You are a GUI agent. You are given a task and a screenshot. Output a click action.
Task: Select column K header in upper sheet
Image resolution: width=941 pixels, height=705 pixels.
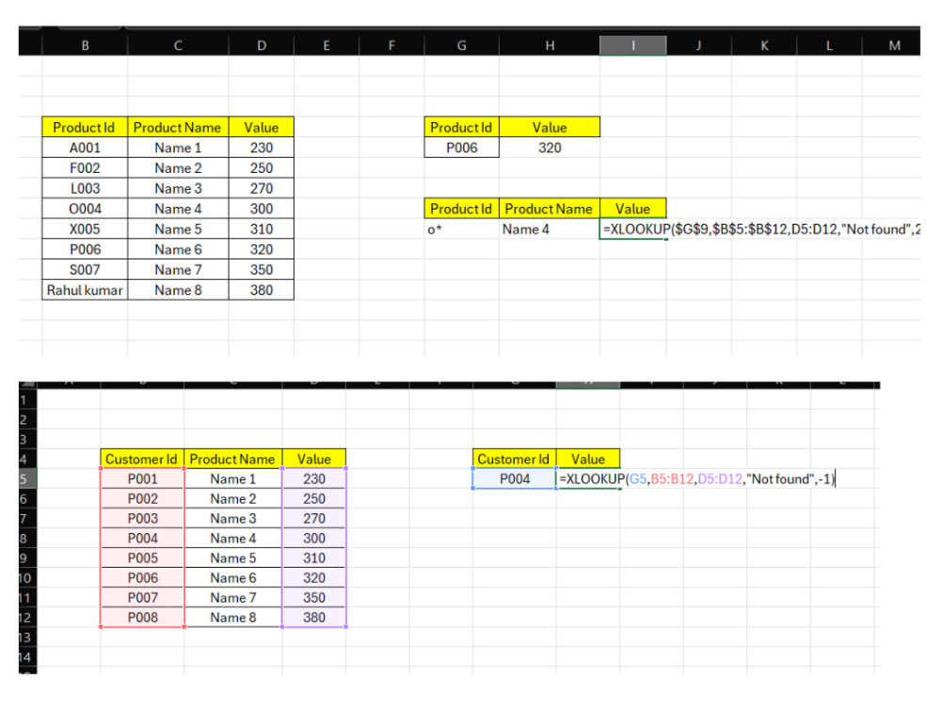pos(764,45)
